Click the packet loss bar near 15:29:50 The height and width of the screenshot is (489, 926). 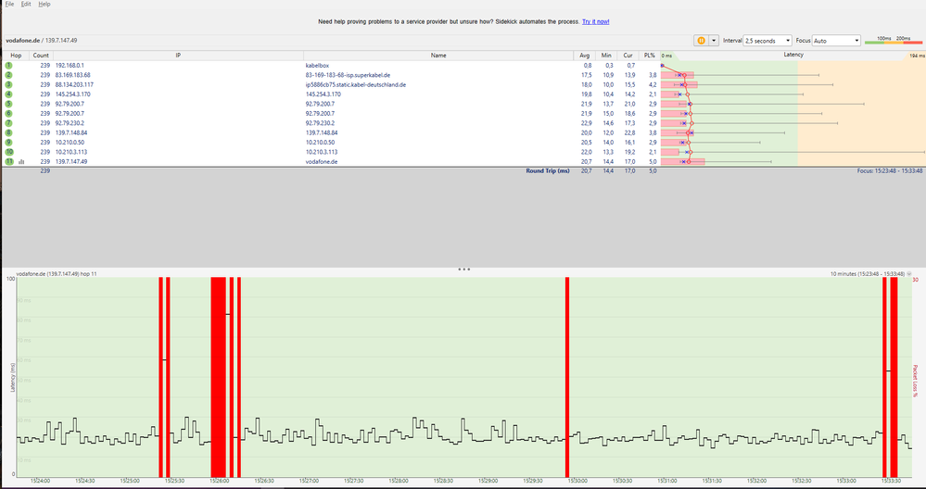click(567, 377)
